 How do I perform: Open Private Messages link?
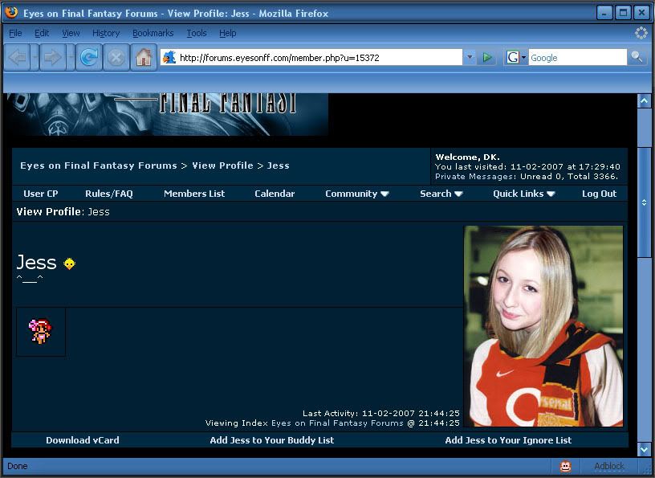click(x=474, y=177)
